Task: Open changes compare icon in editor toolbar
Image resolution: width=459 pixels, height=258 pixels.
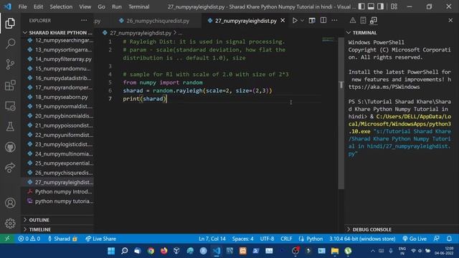Action: tap(312, 21)
